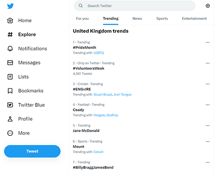Open Home from the sidebar

(x=20, y=20)
